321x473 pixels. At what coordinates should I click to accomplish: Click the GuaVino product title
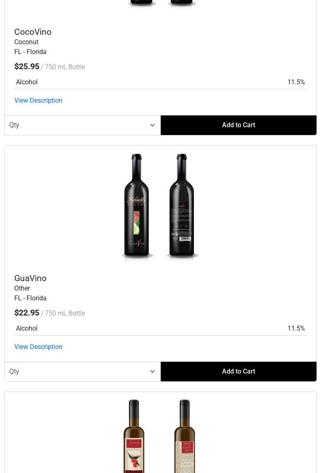(x=30, y=278)
